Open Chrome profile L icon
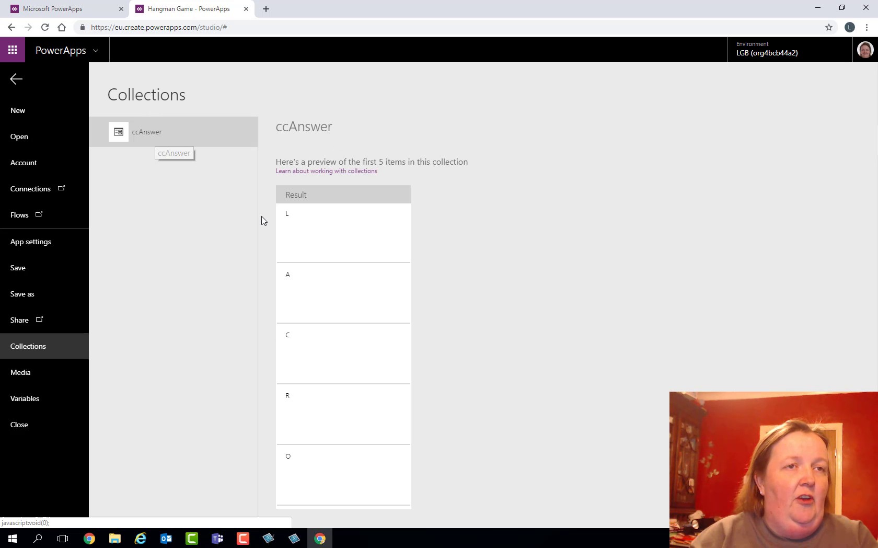This screenshot has height=548, width=878. 850,27
